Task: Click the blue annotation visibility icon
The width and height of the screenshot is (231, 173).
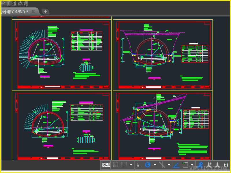Action: pyautogui.click(x=200, y=165)
